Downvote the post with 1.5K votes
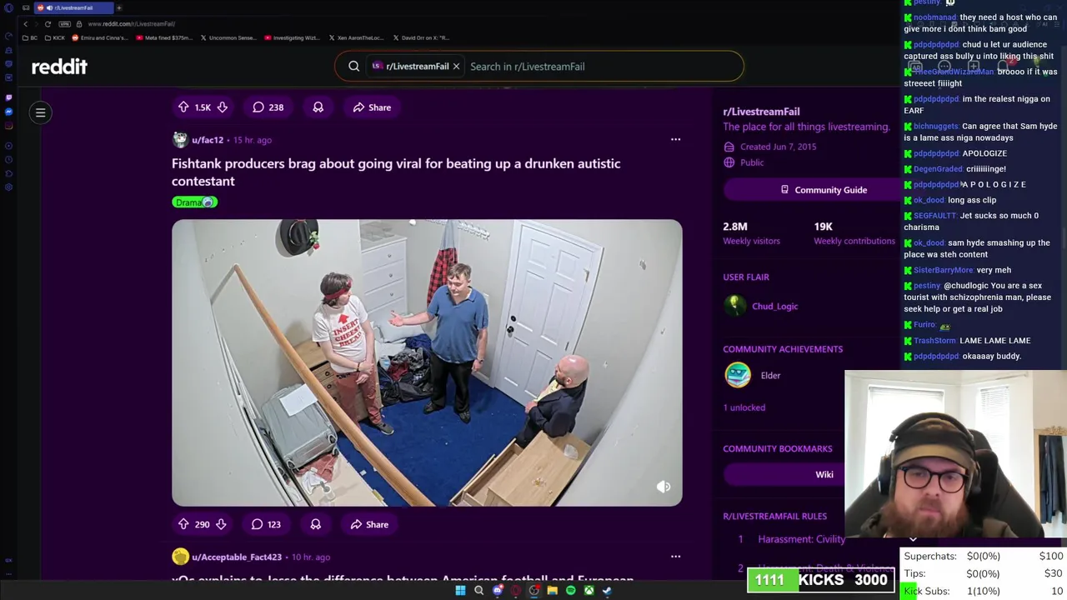Viewport: 1067px width, 600px height. 222,107
